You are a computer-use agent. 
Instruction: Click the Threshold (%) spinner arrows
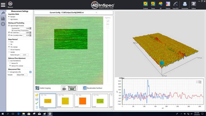(30, 28)
